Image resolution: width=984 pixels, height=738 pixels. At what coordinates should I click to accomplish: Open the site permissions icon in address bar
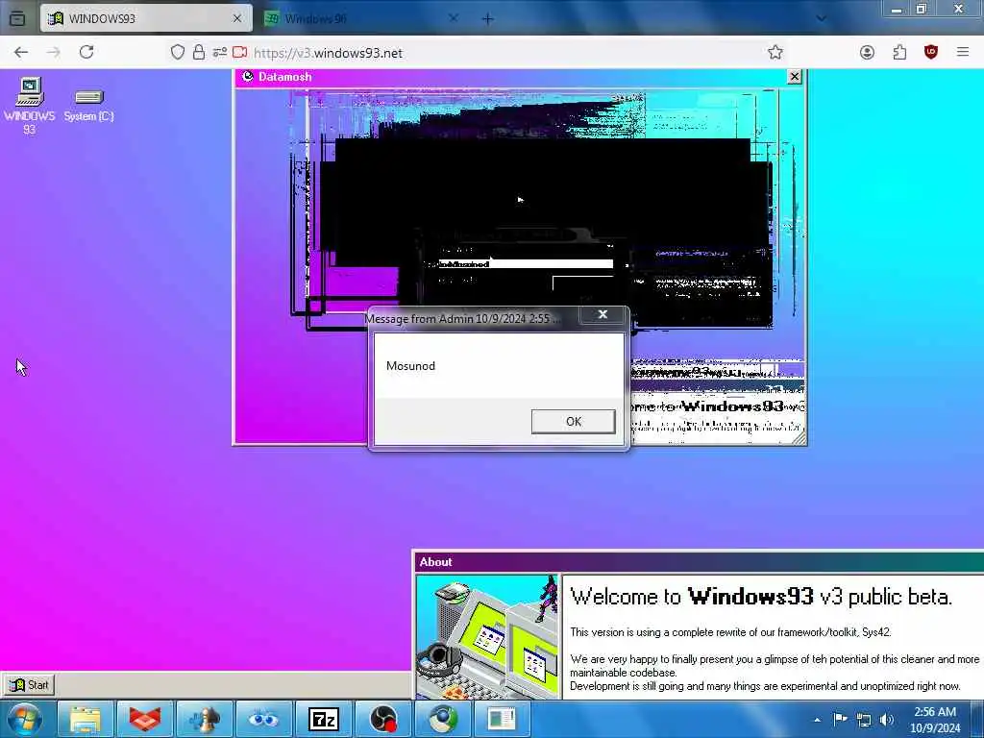(219, 52)
